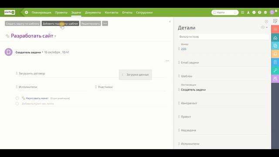Open Отчеты section
279x157 pixels.
(x=127, y=13)
